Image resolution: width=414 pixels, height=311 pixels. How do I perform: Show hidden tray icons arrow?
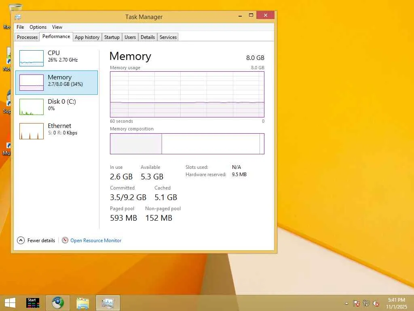346,303
